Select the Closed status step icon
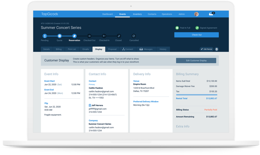 [119, 36]
